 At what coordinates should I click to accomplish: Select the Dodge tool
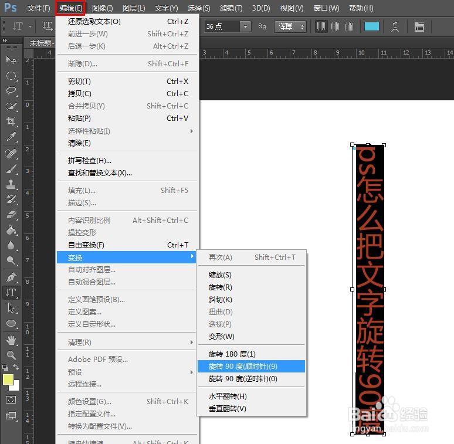coord(11,260)
